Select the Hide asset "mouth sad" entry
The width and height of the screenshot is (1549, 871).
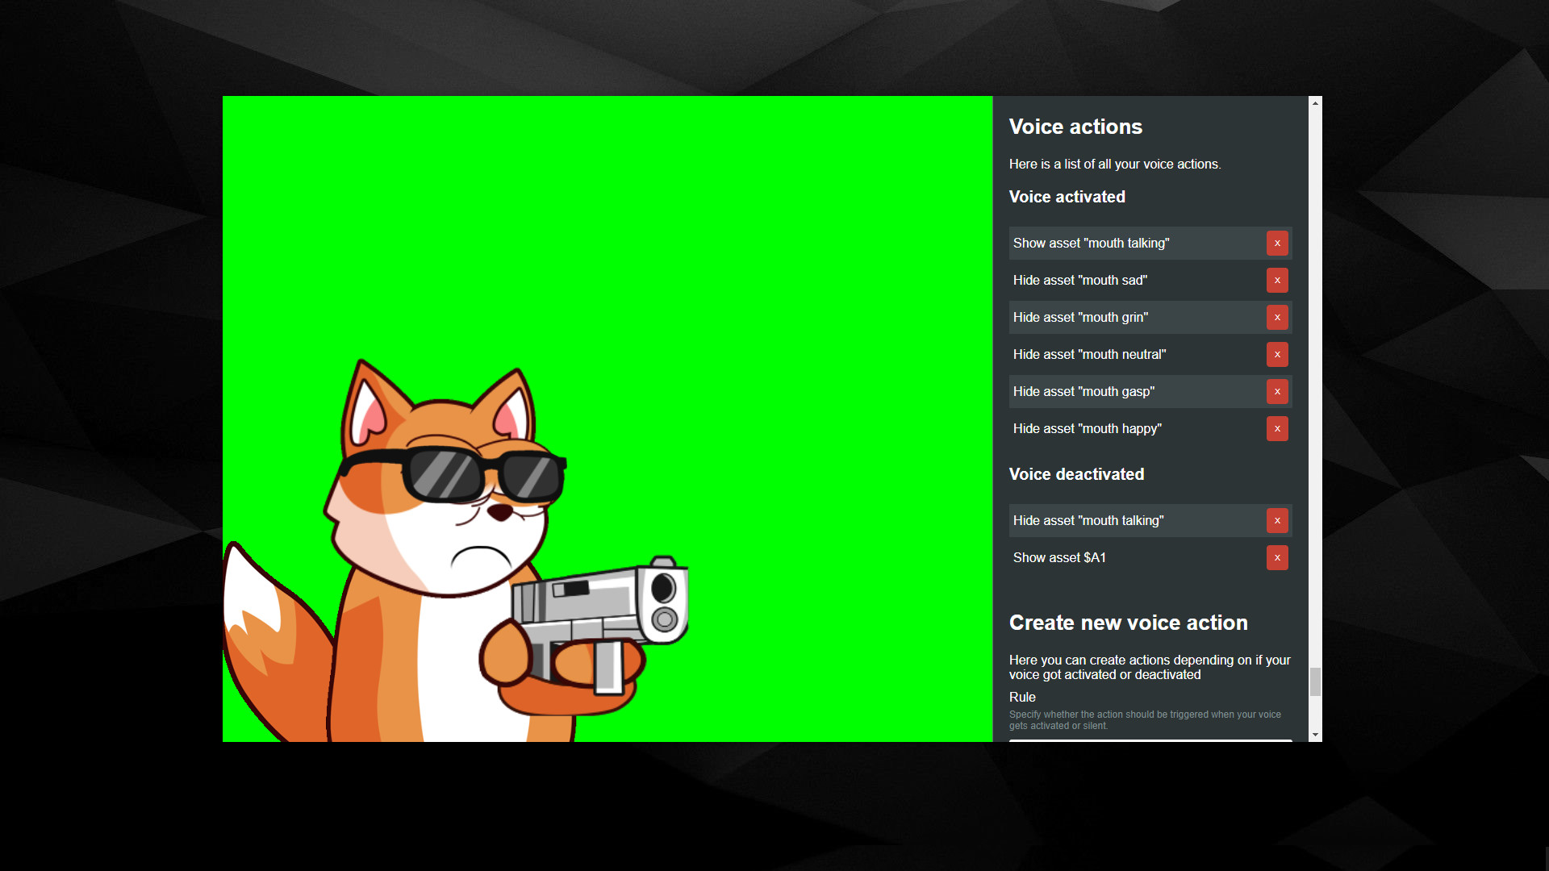1129,280
